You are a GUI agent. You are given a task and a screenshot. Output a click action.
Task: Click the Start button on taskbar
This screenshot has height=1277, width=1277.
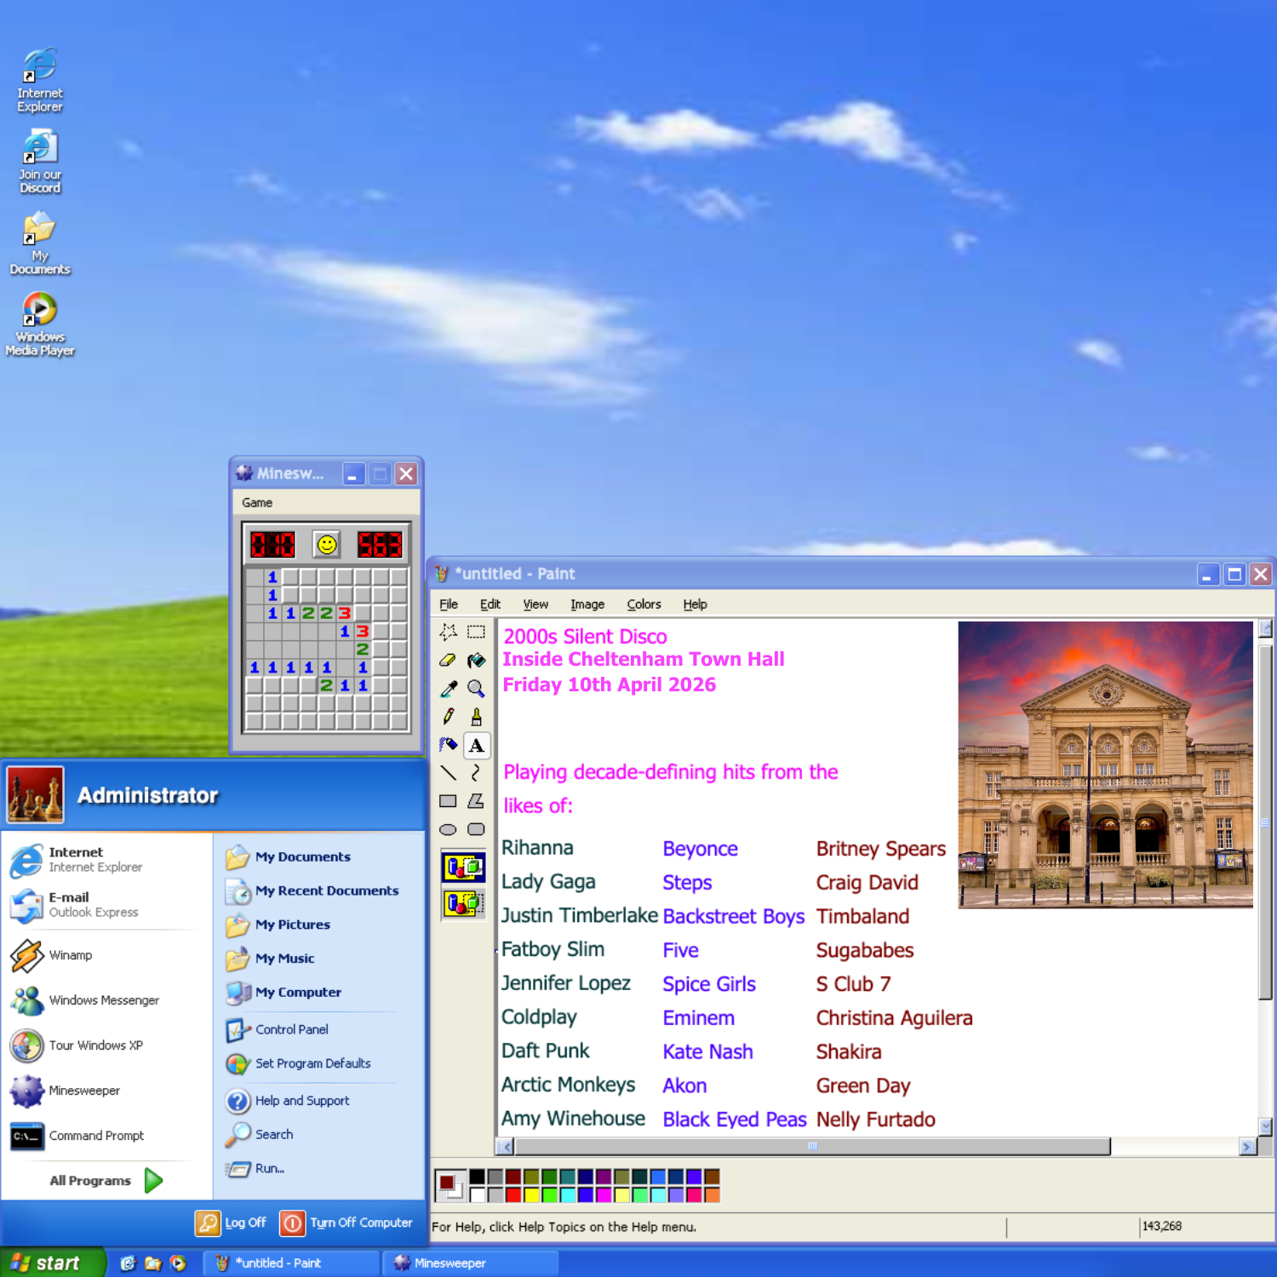coord(53,1263)
